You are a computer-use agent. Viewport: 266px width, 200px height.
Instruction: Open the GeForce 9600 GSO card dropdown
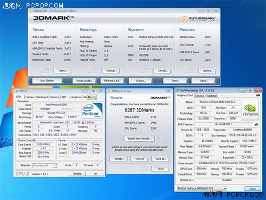[202, 188]
